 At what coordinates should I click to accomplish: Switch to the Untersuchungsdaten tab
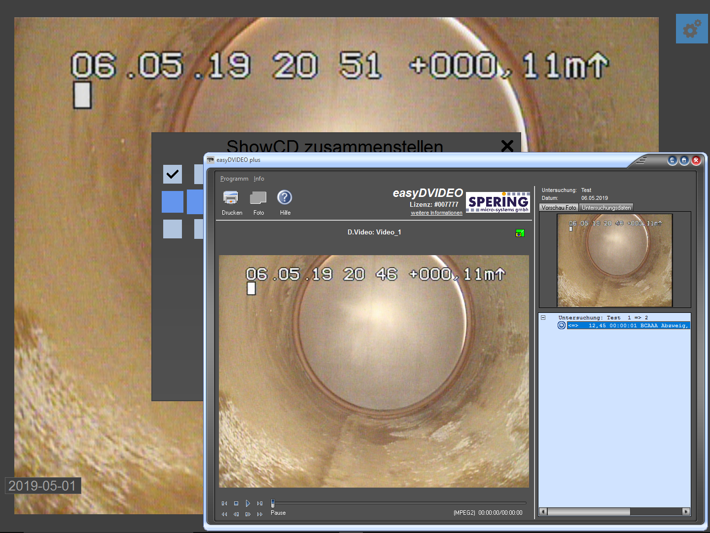[x=606, y=208]
